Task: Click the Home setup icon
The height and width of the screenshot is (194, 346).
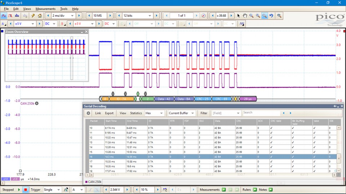Action: pyautogui.click(x=40, y=16)
